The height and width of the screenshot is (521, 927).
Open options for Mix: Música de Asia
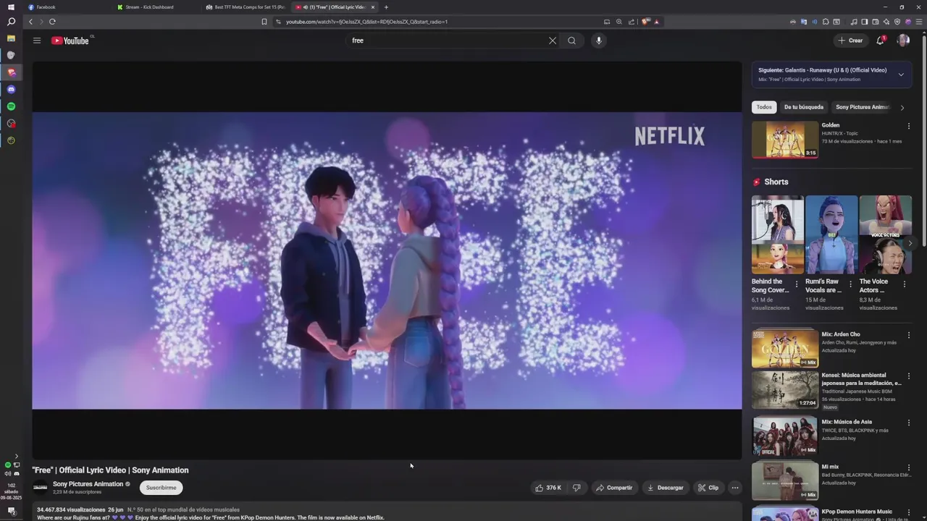(908, 423)
